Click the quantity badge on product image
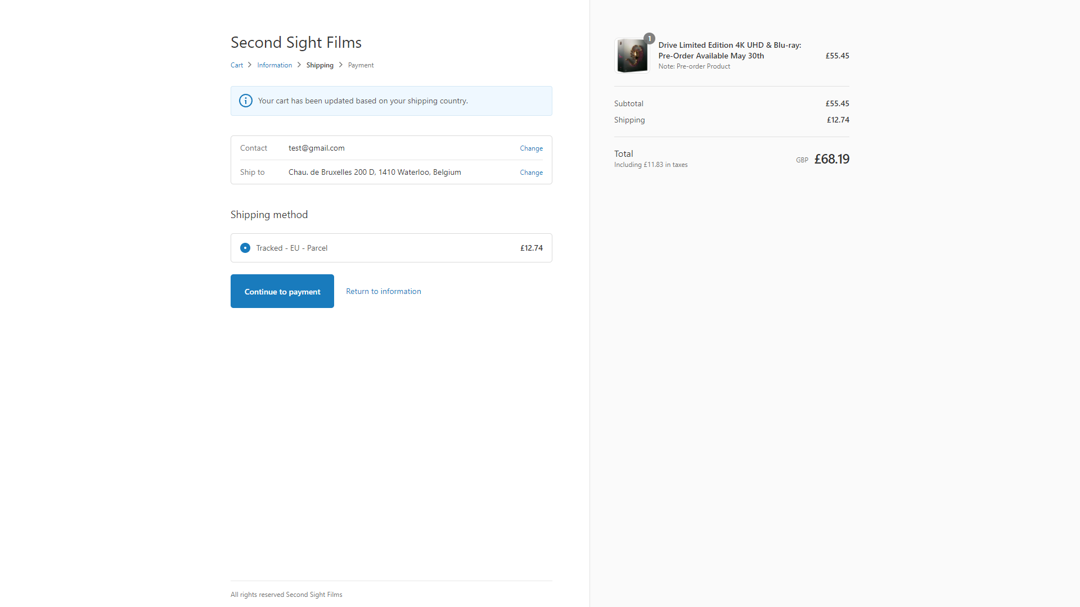 point(649,39)
